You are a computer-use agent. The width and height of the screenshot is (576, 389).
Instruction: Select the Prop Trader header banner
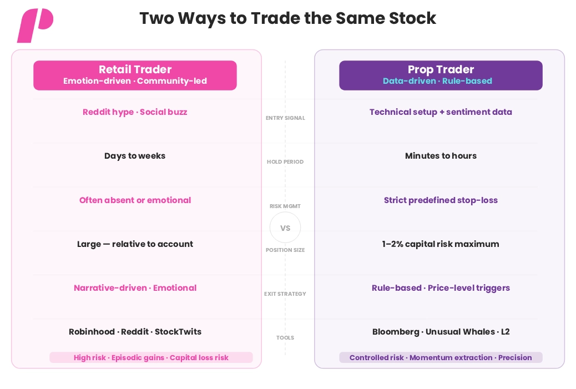[x=441, y=75]
